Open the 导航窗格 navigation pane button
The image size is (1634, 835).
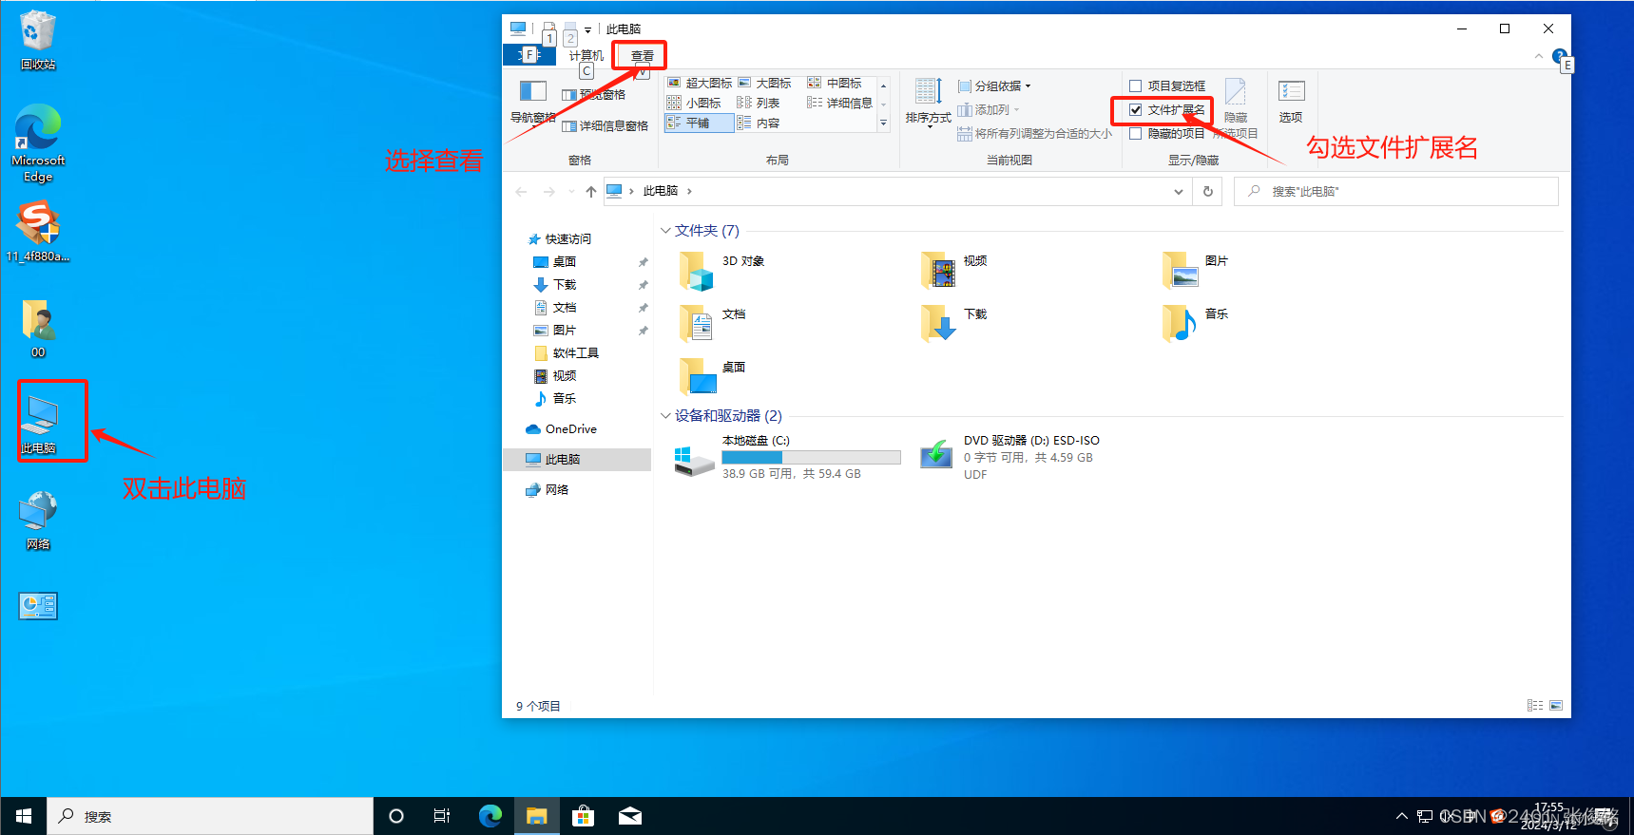tap(532, 103)
